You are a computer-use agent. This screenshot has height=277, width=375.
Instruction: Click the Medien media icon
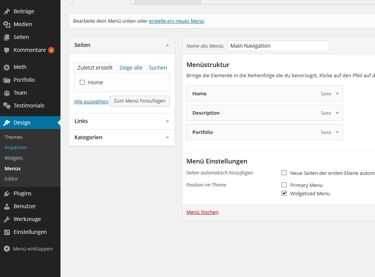[x=7, y=25]
